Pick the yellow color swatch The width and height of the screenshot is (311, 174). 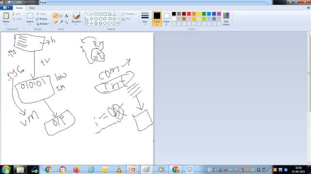point(199,14)
